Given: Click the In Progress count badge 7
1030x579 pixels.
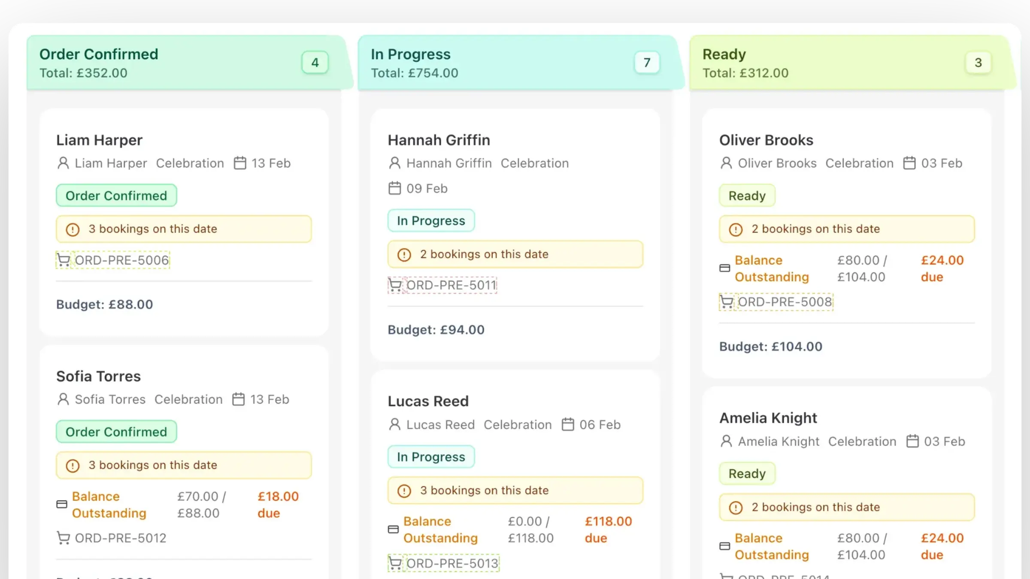Looking at the screenshot, I should 647,63.
